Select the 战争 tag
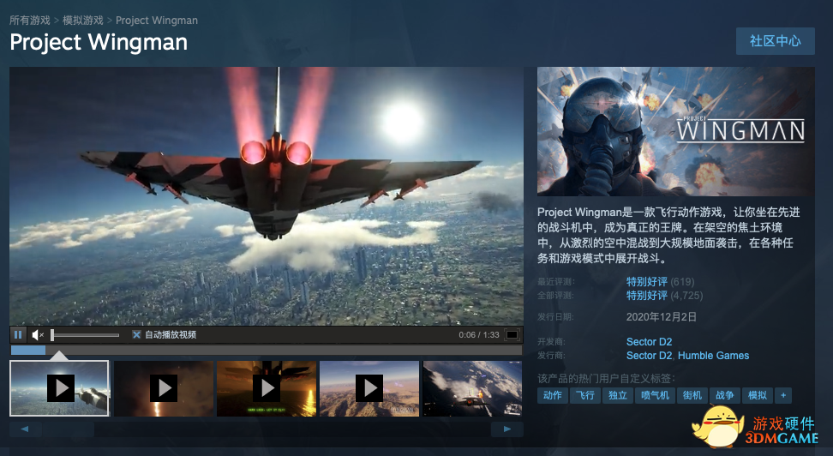The image size is (833, 456). tap(725, 395)
